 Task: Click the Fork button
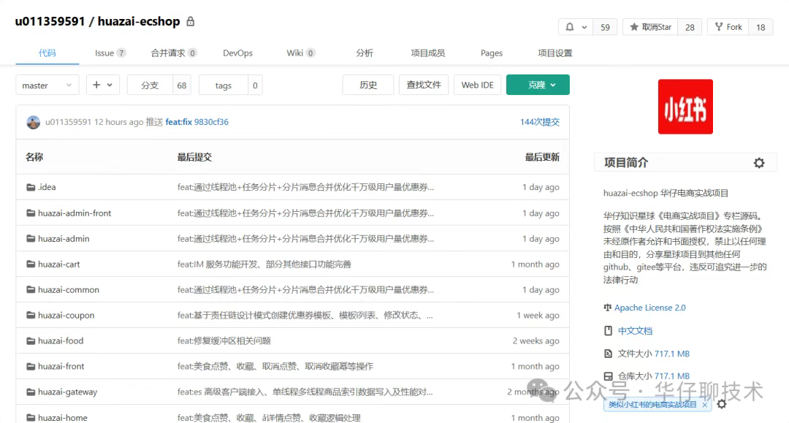point(728,27)
